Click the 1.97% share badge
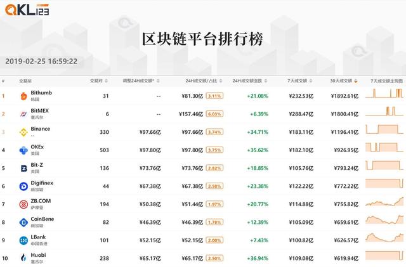This screenshot has width=406, height=267. point(214,204)
